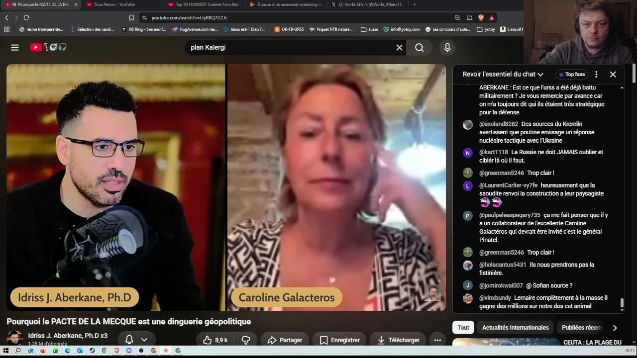Click the 'Télécharger' download button

pyautogui.click(x=398, y=340)
